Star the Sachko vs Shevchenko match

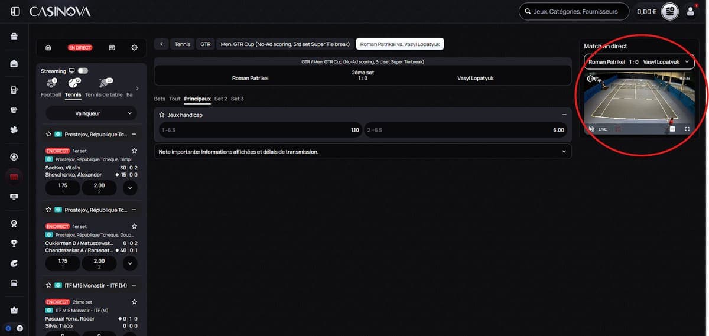coord(134,151)
